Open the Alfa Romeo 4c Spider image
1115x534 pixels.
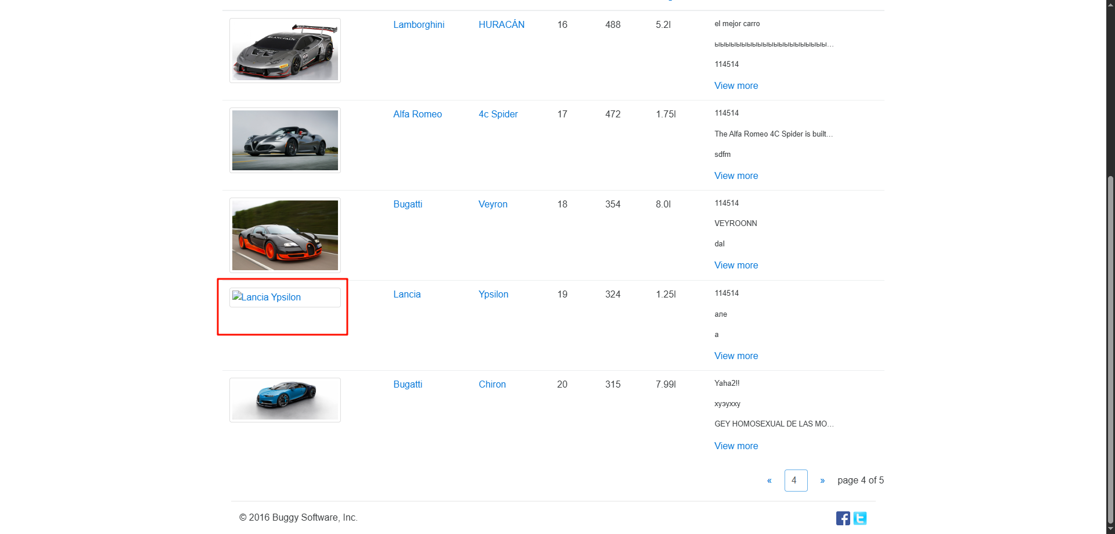click(x=285, y=140)
